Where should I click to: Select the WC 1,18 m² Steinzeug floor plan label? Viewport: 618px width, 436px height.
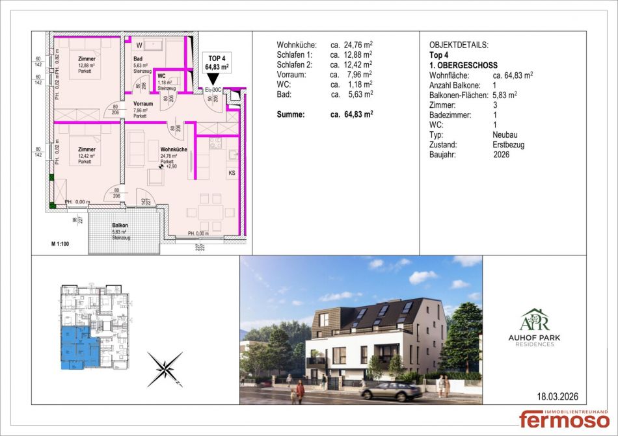[166, 83]
